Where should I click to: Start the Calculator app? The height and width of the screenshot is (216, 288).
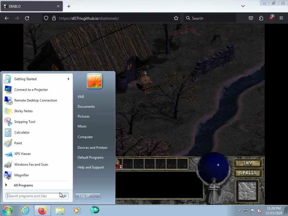point(38,132)
